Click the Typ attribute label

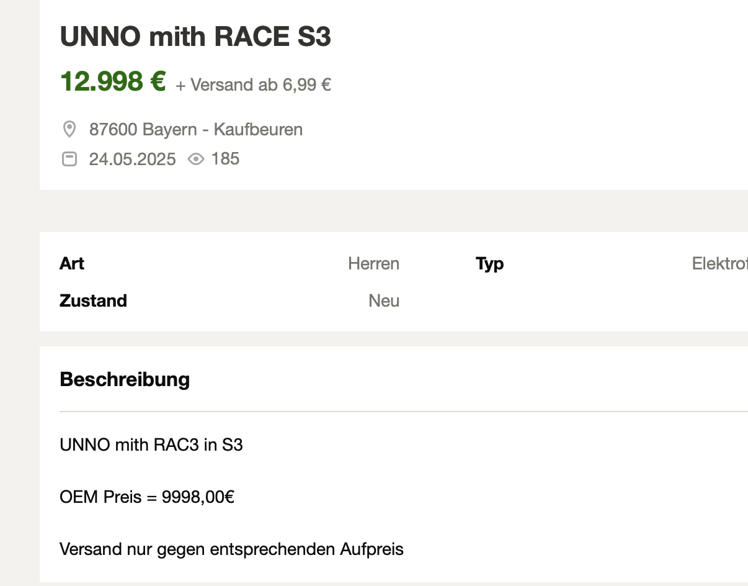click(490, 264)
